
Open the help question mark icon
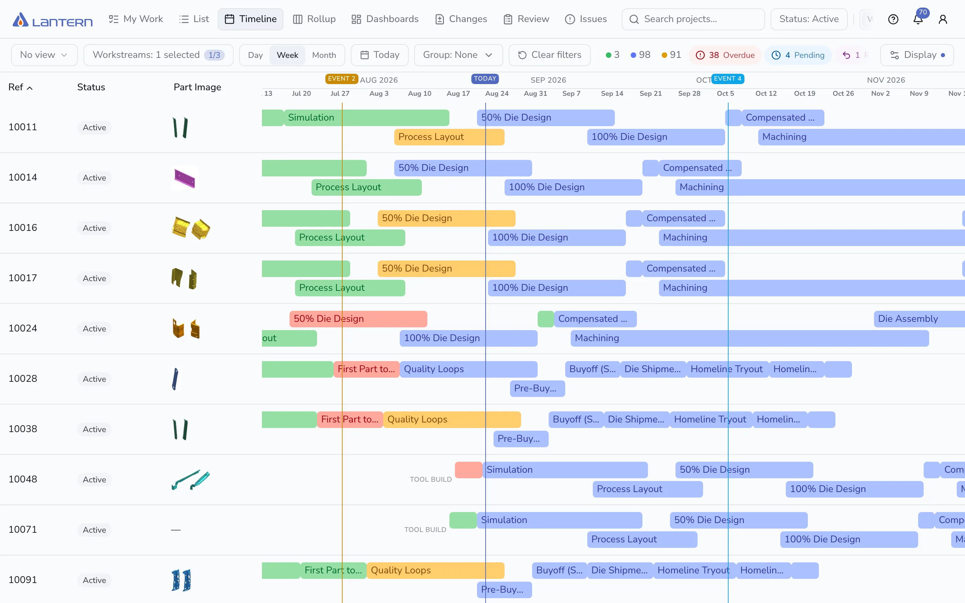click(893, 19)
